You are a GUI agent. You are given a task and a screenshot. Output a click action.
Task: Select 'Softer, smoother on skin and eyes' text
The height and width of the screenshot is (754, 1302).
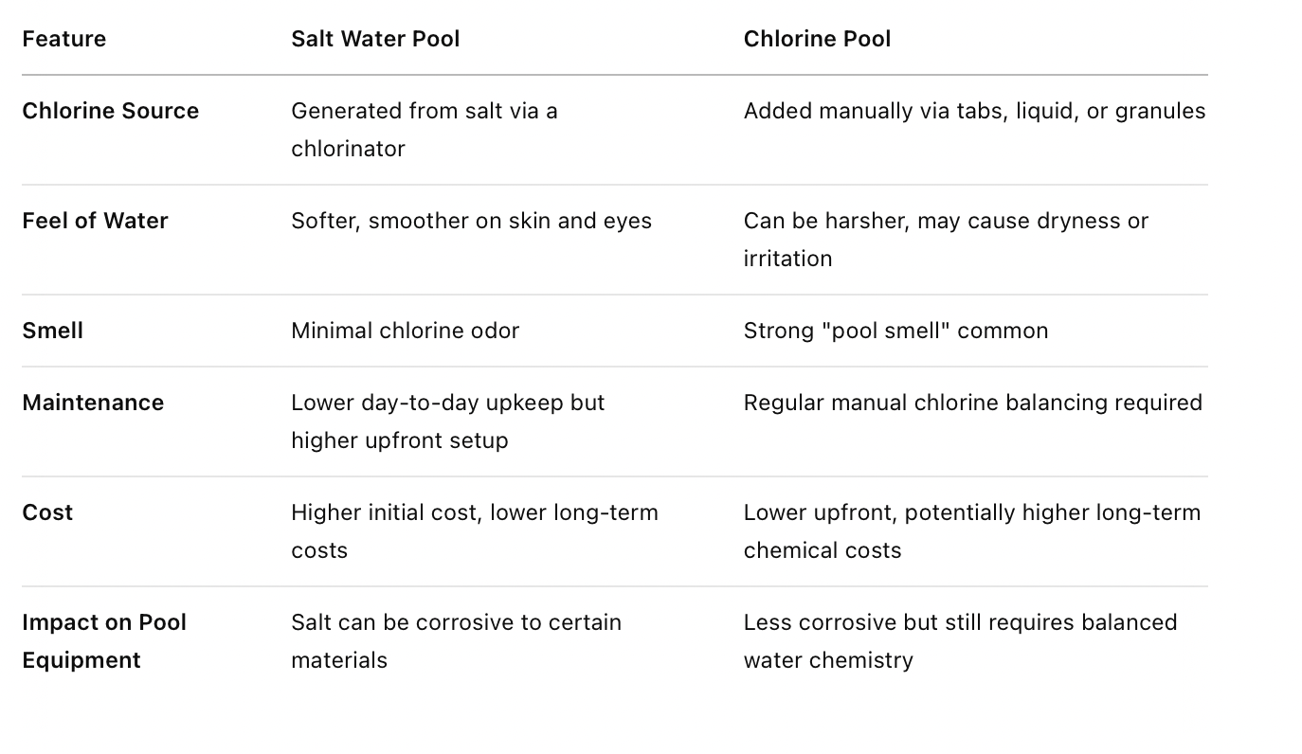pos(471,221)
